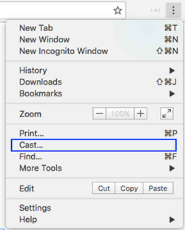Expand the More Tools submenu arrow
Screen dimensions: 185x230
(x=172, y=168)
